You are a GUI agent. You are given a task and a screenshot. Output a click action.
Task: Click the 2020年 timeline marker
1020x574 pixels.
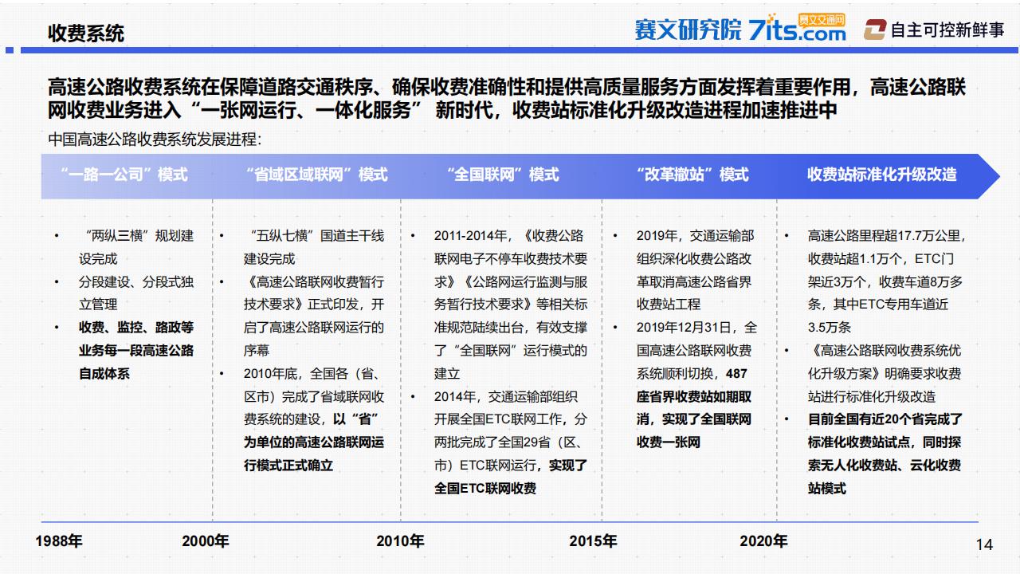coord(763,541)
